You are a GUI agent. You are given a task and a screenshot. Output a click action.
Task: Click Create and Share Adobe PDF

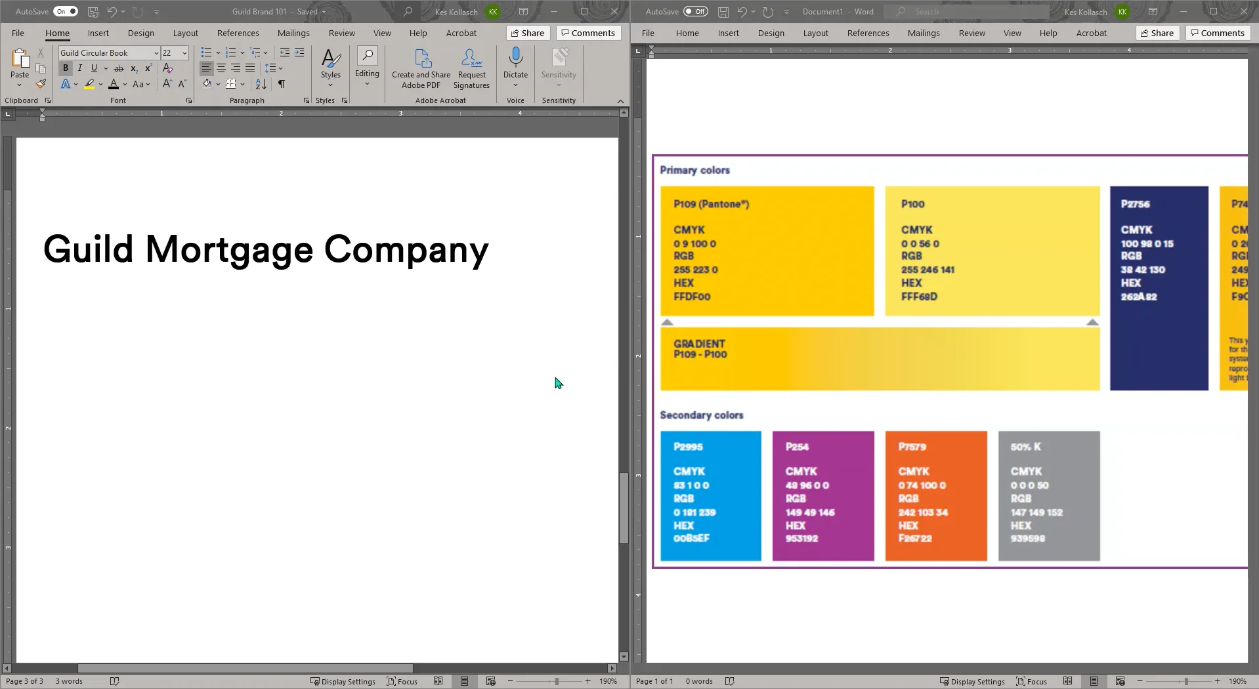[x=421, y=68]
